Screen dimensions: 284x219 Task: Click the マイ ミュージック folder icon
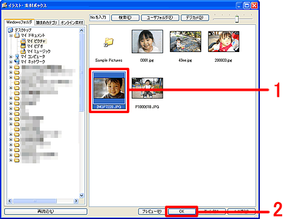23,51
